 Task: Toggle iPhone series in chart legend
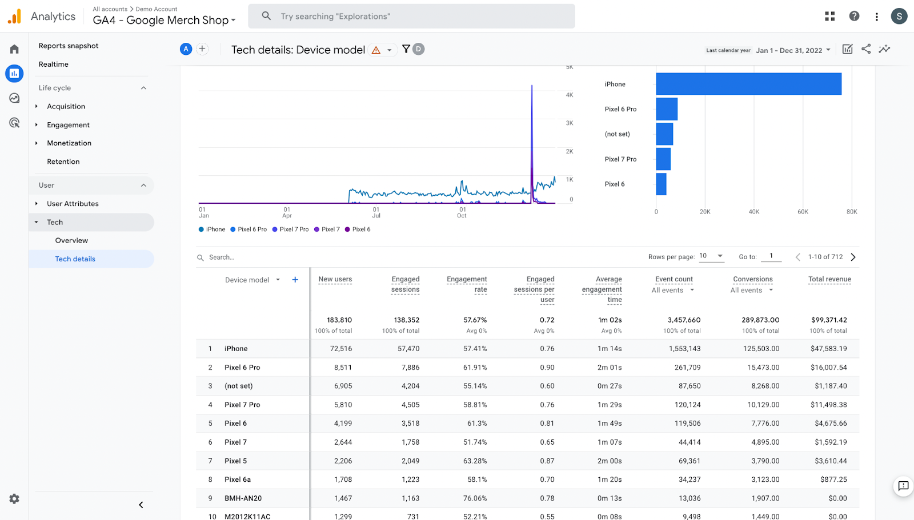tap(212, 229)
